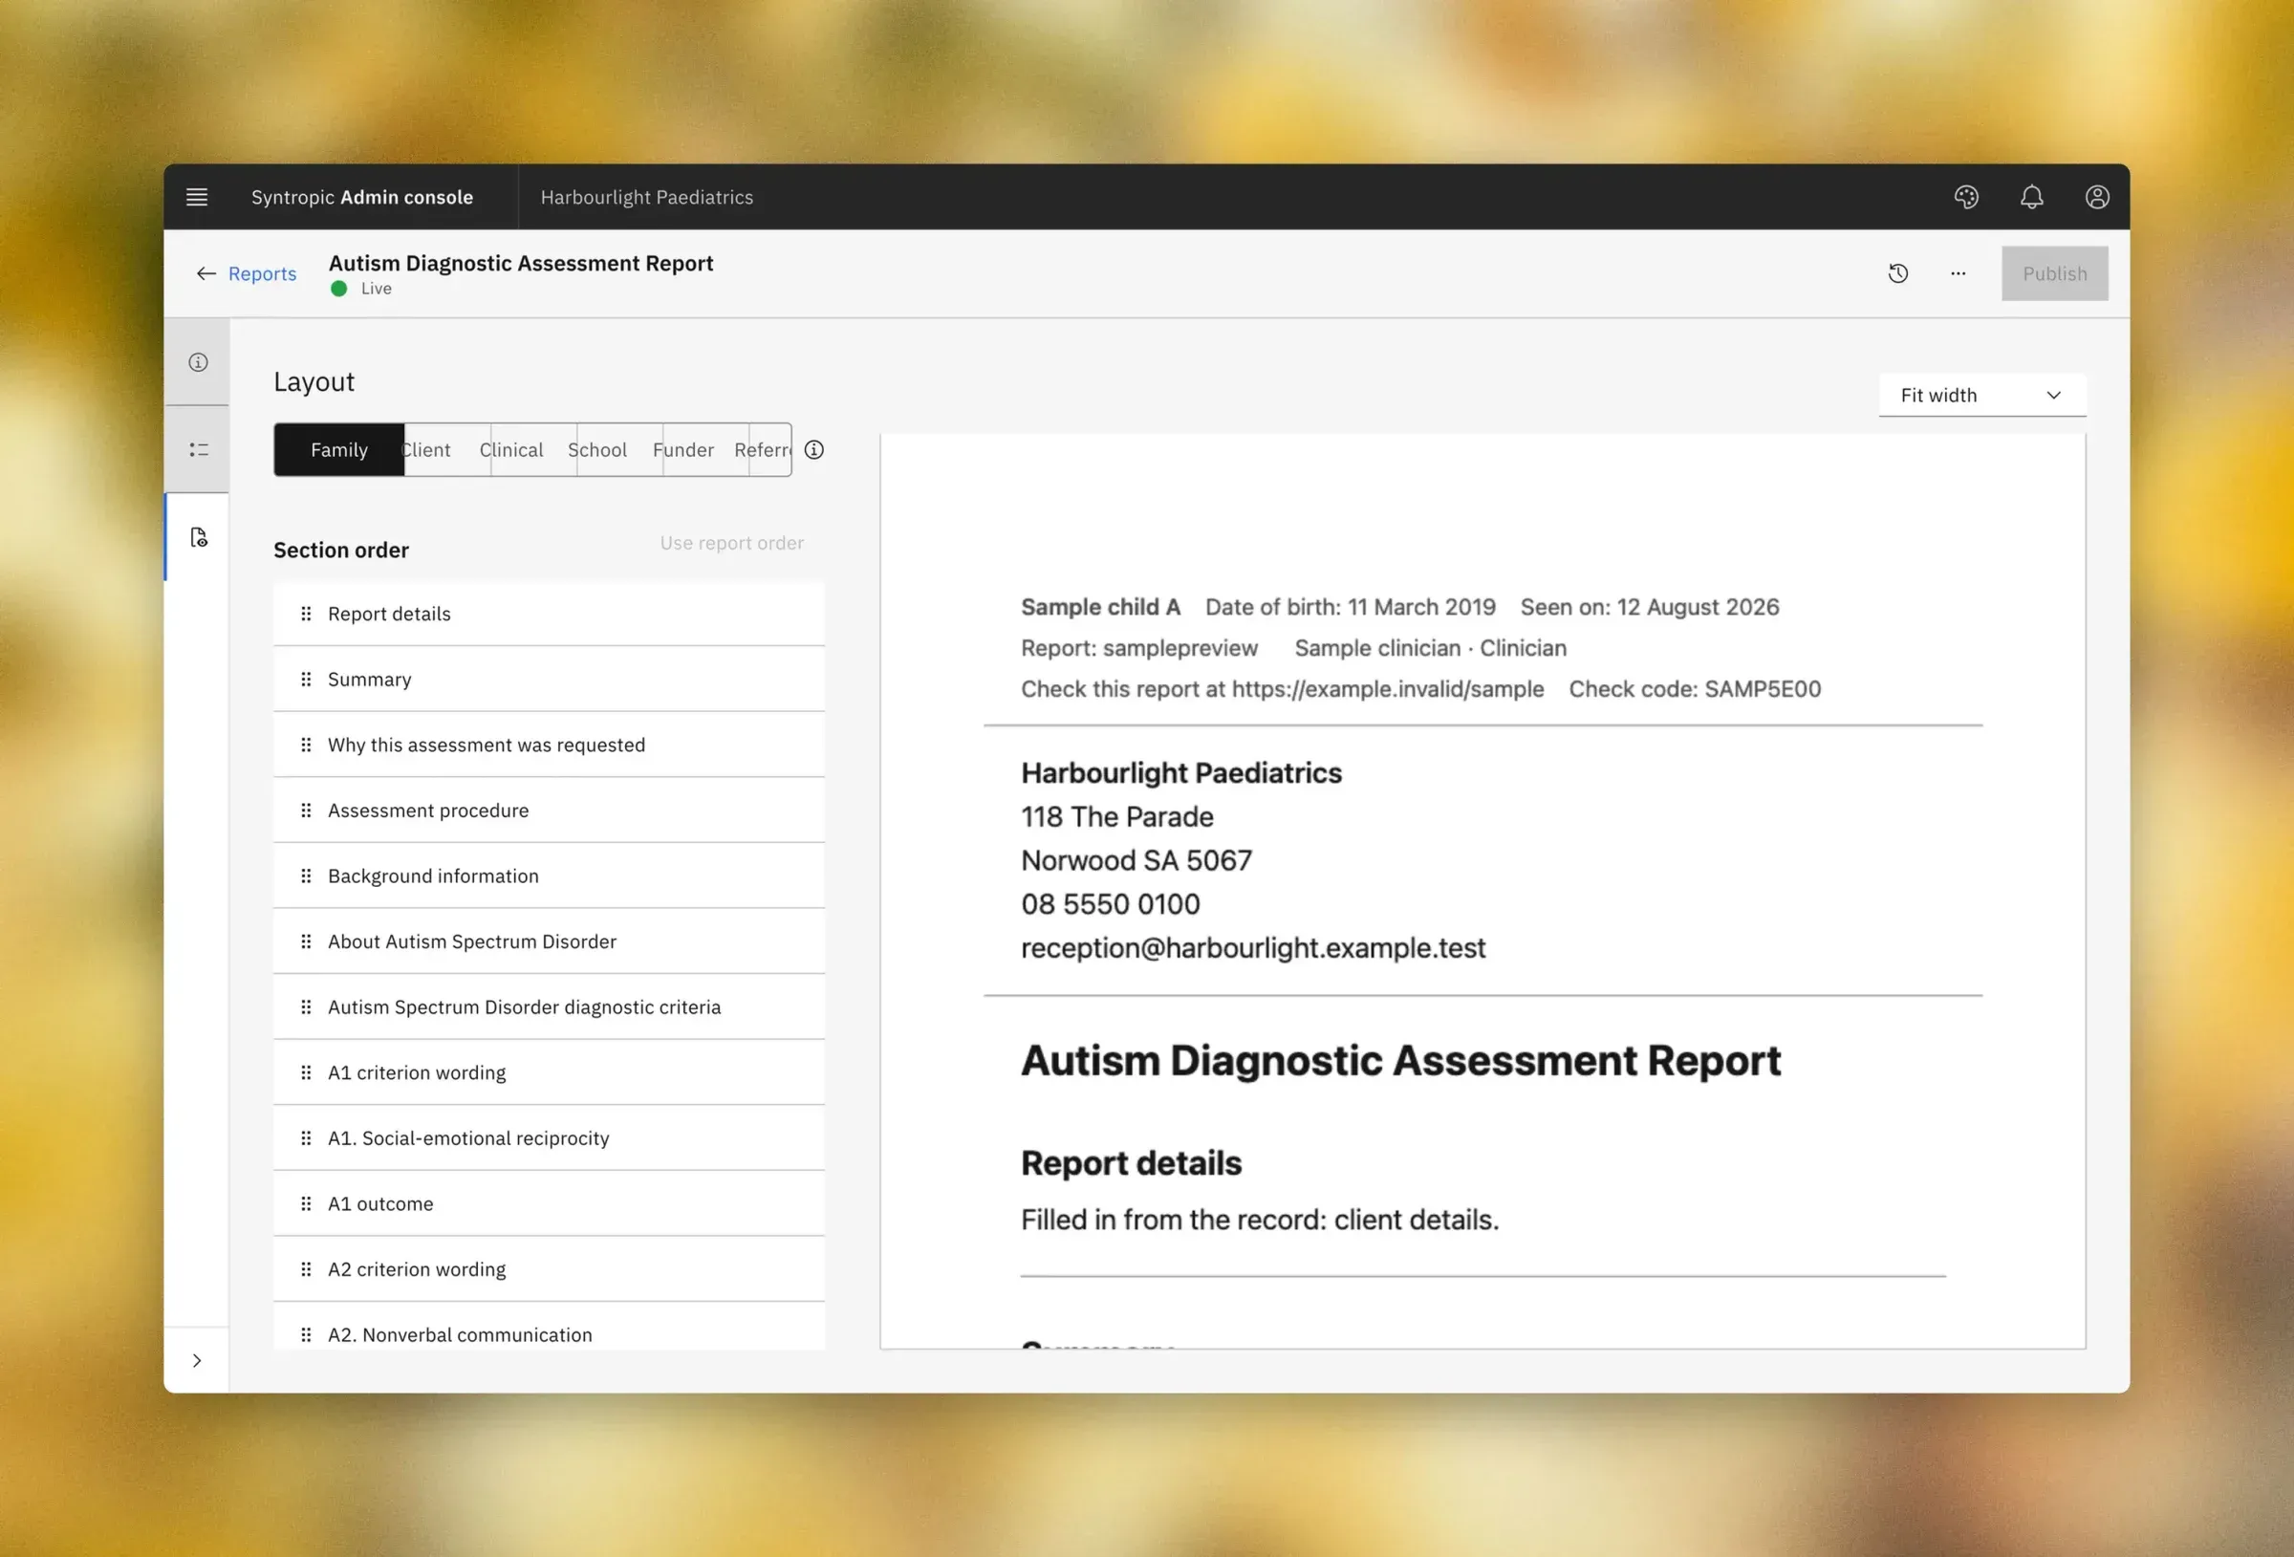
Task: Click Harbourlight Paediatrics in top bar
Action: [646, 197]
